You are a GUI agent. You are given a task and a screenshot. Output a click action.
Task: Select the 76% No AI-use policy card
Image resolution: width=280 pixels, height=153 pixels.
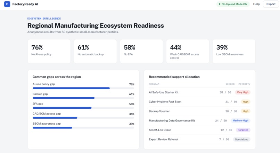(49, 52)
